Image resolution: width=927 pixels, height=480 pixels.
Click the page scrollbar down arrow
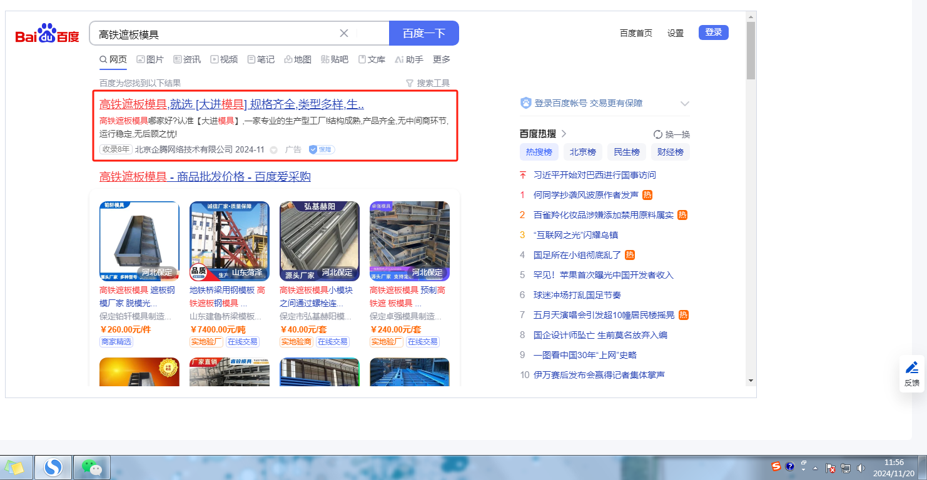pos(751,380)
